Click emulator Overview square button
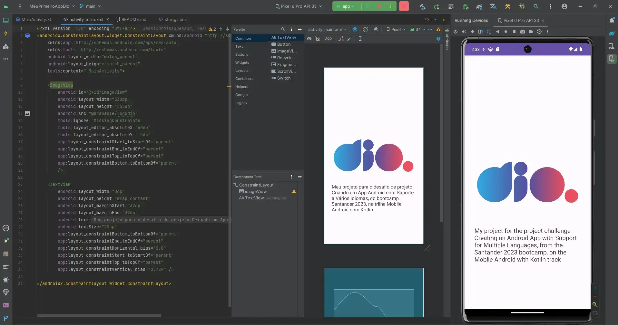This screenshot has width=618, height=325. [514, 32]
